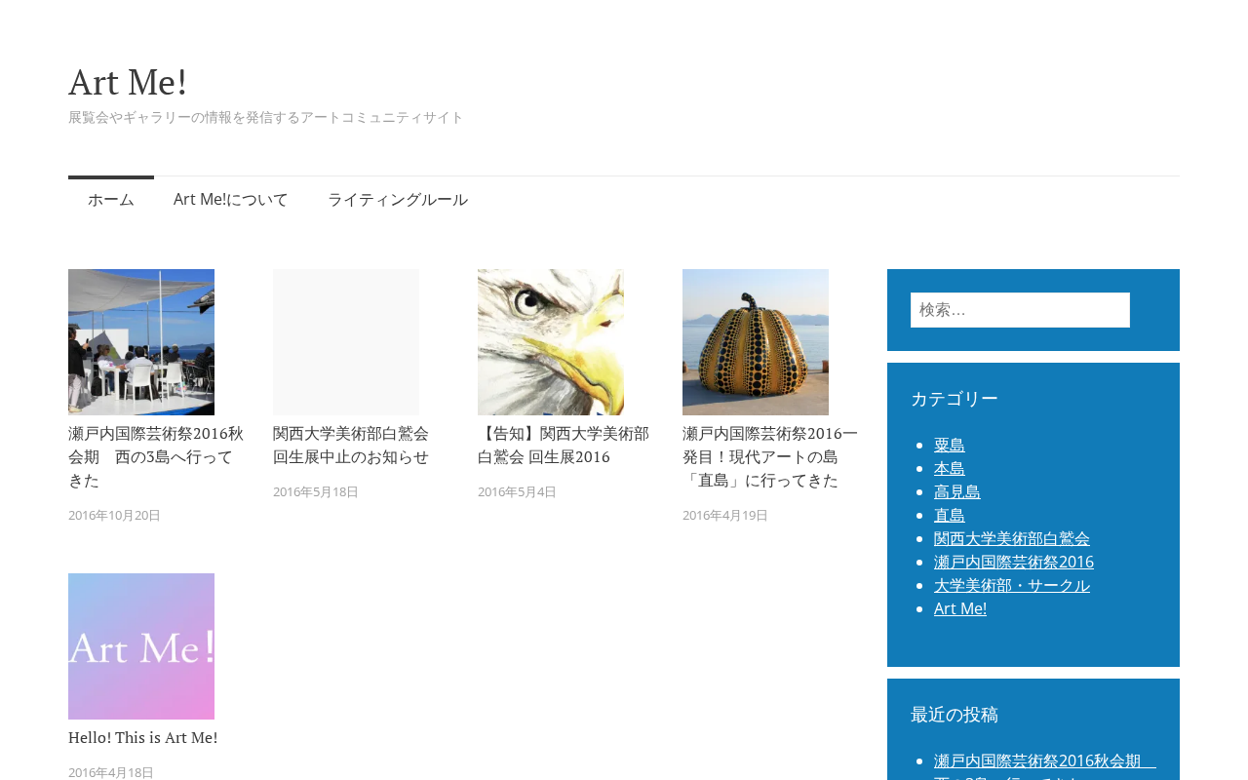The width and height of the screenshot is (1248, 780).
Task: Open the eagle painting thumbnail
Action: [551, 342]
